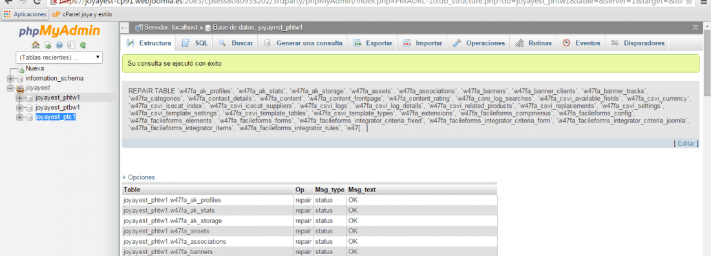Select information_schema in the tree
Image resolution: width=711 pixels, height=256 pixels.
coord(54,78)
